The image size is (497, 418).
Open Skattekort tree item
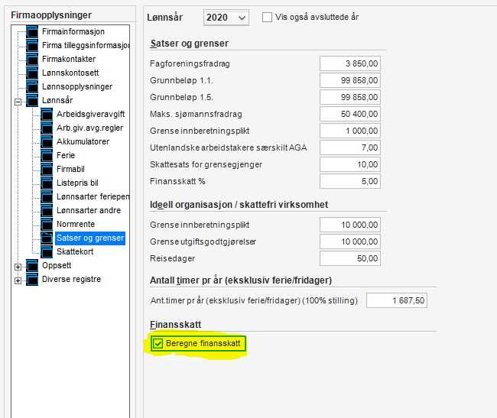pos(75,251)
